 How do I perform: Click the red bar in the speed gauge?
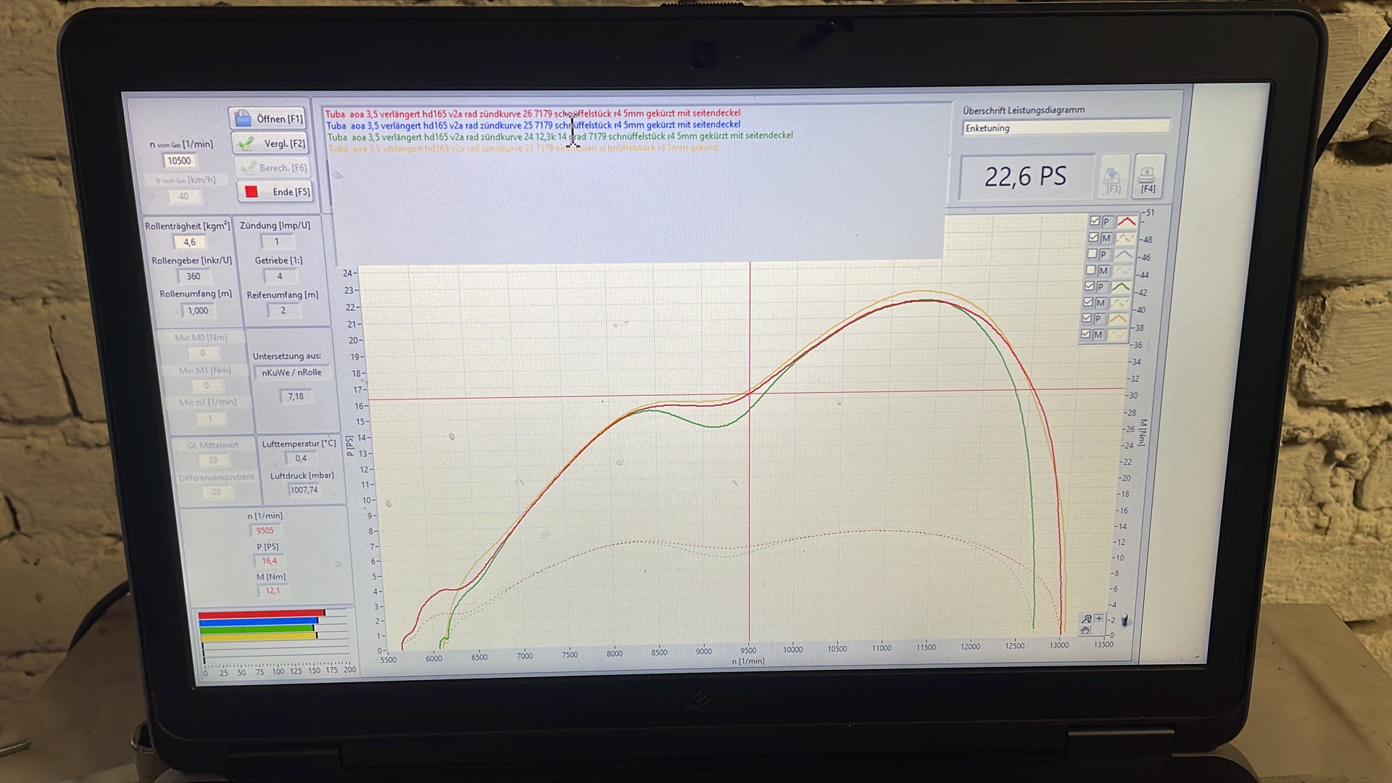coord(261,613)
